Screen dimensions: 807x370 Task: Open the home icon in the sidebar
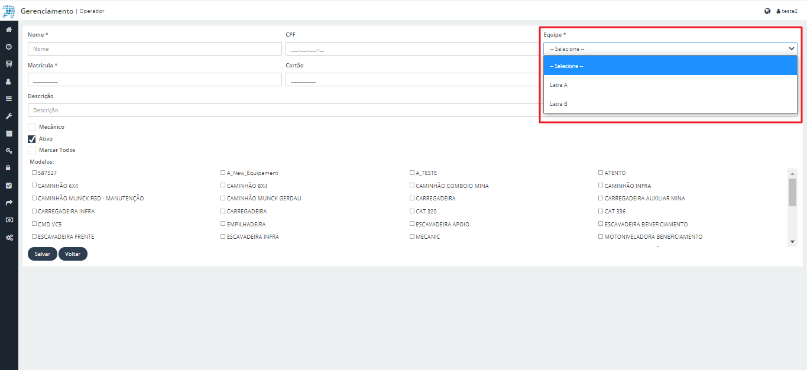9,29
